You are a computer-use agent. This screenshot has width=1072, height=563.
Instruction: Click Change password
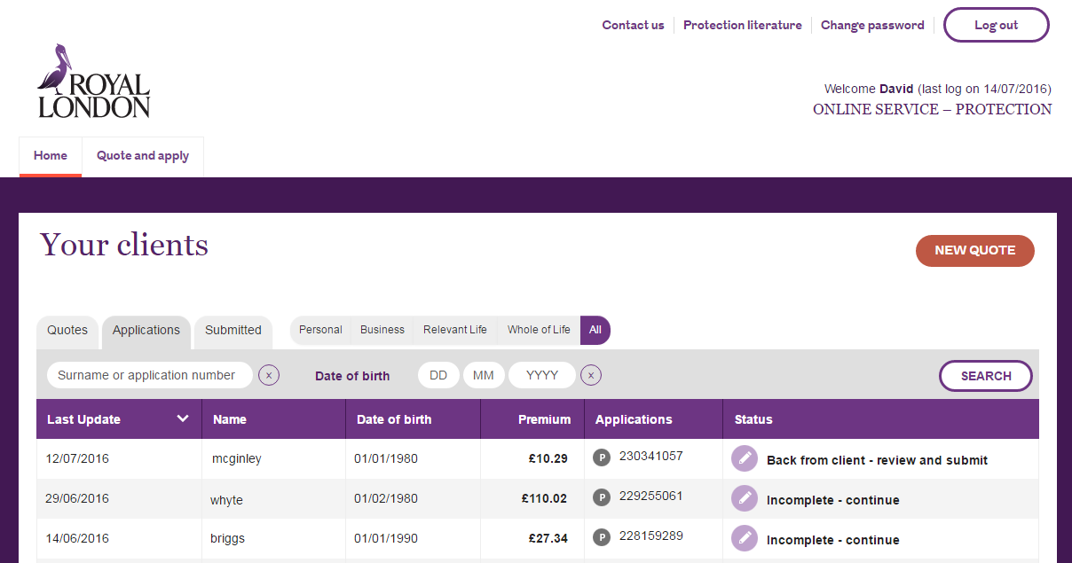[872, 25]
